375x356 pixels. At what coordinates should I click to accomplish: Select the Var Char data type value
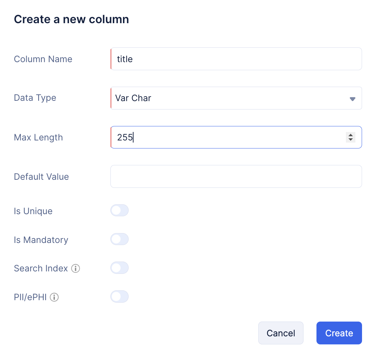tap(133, 98)
